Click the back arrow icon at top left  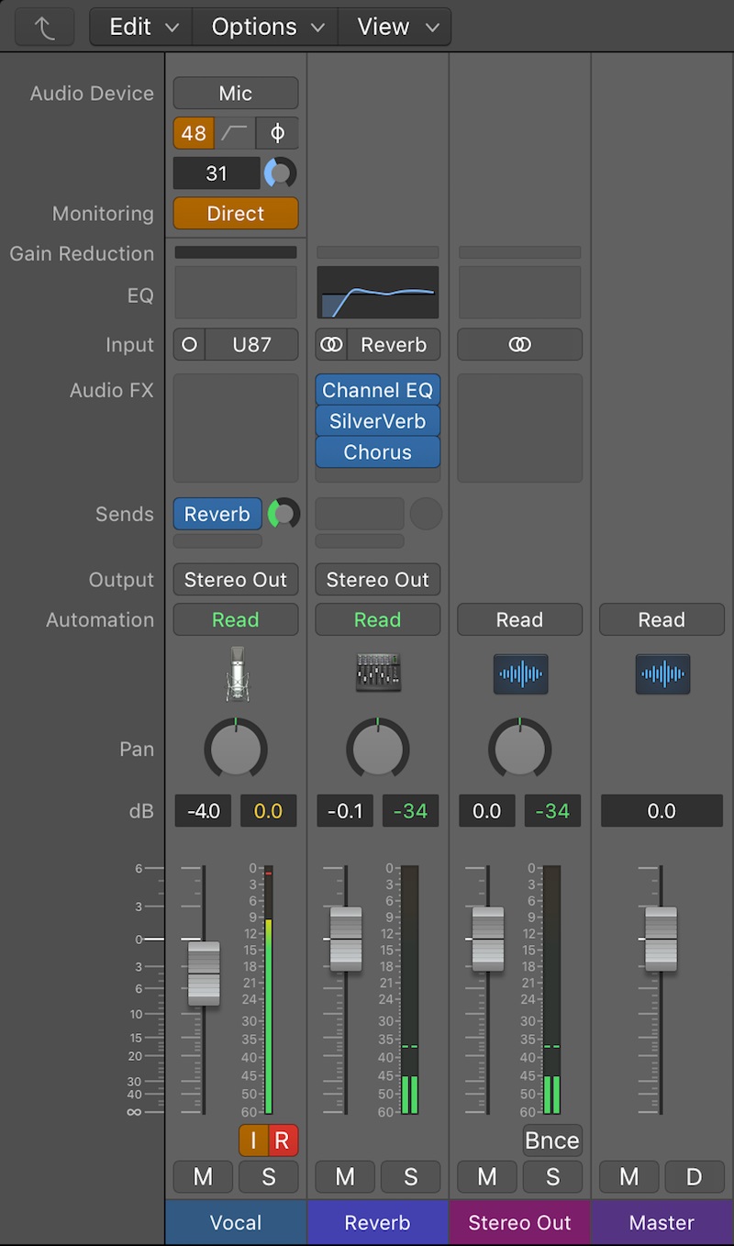pyautogui.click(x=44, y=27)
